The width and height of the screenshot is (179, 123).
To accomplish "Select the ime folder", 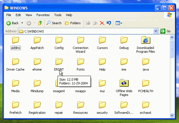I will [x=124, y=65].
